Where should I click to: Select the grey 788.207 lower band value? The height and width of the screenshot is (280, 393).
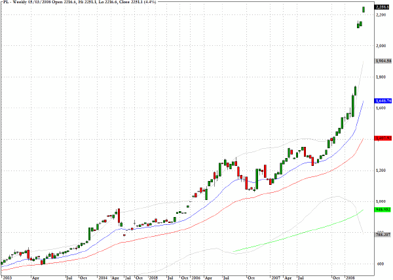click(383, 235)
